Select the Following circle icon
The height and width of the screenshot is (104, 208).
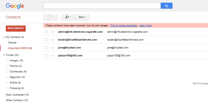pos(7,88)
